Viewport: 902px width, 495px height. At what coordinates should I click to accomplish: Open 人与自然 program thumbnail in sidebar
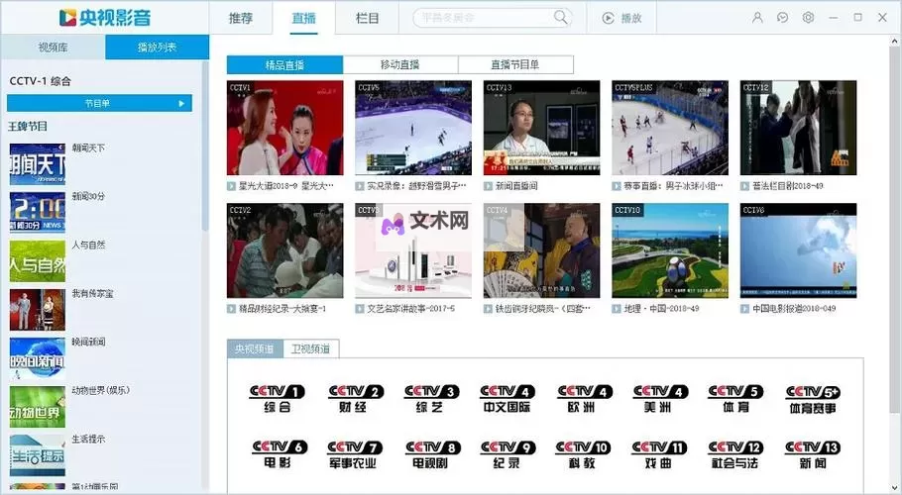pyautogui.click(x=38, y=261)
